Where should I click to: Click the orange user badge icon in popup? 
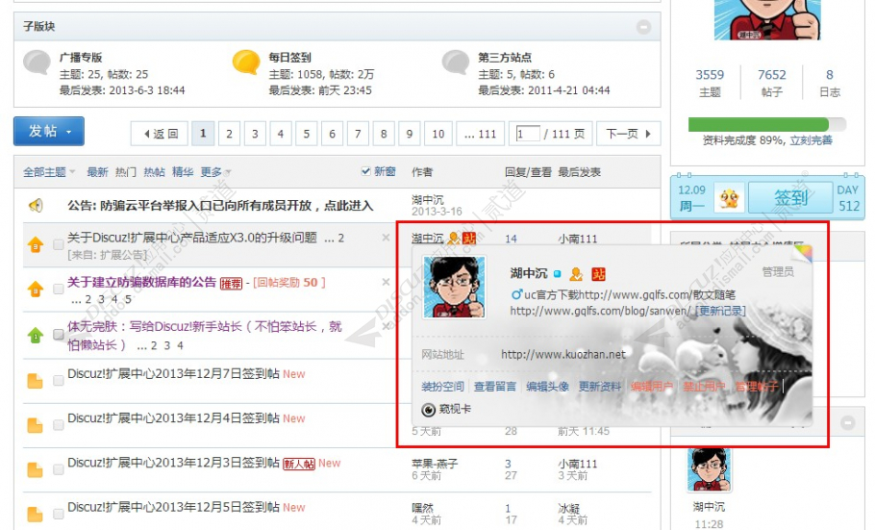(x=577, y=274)
